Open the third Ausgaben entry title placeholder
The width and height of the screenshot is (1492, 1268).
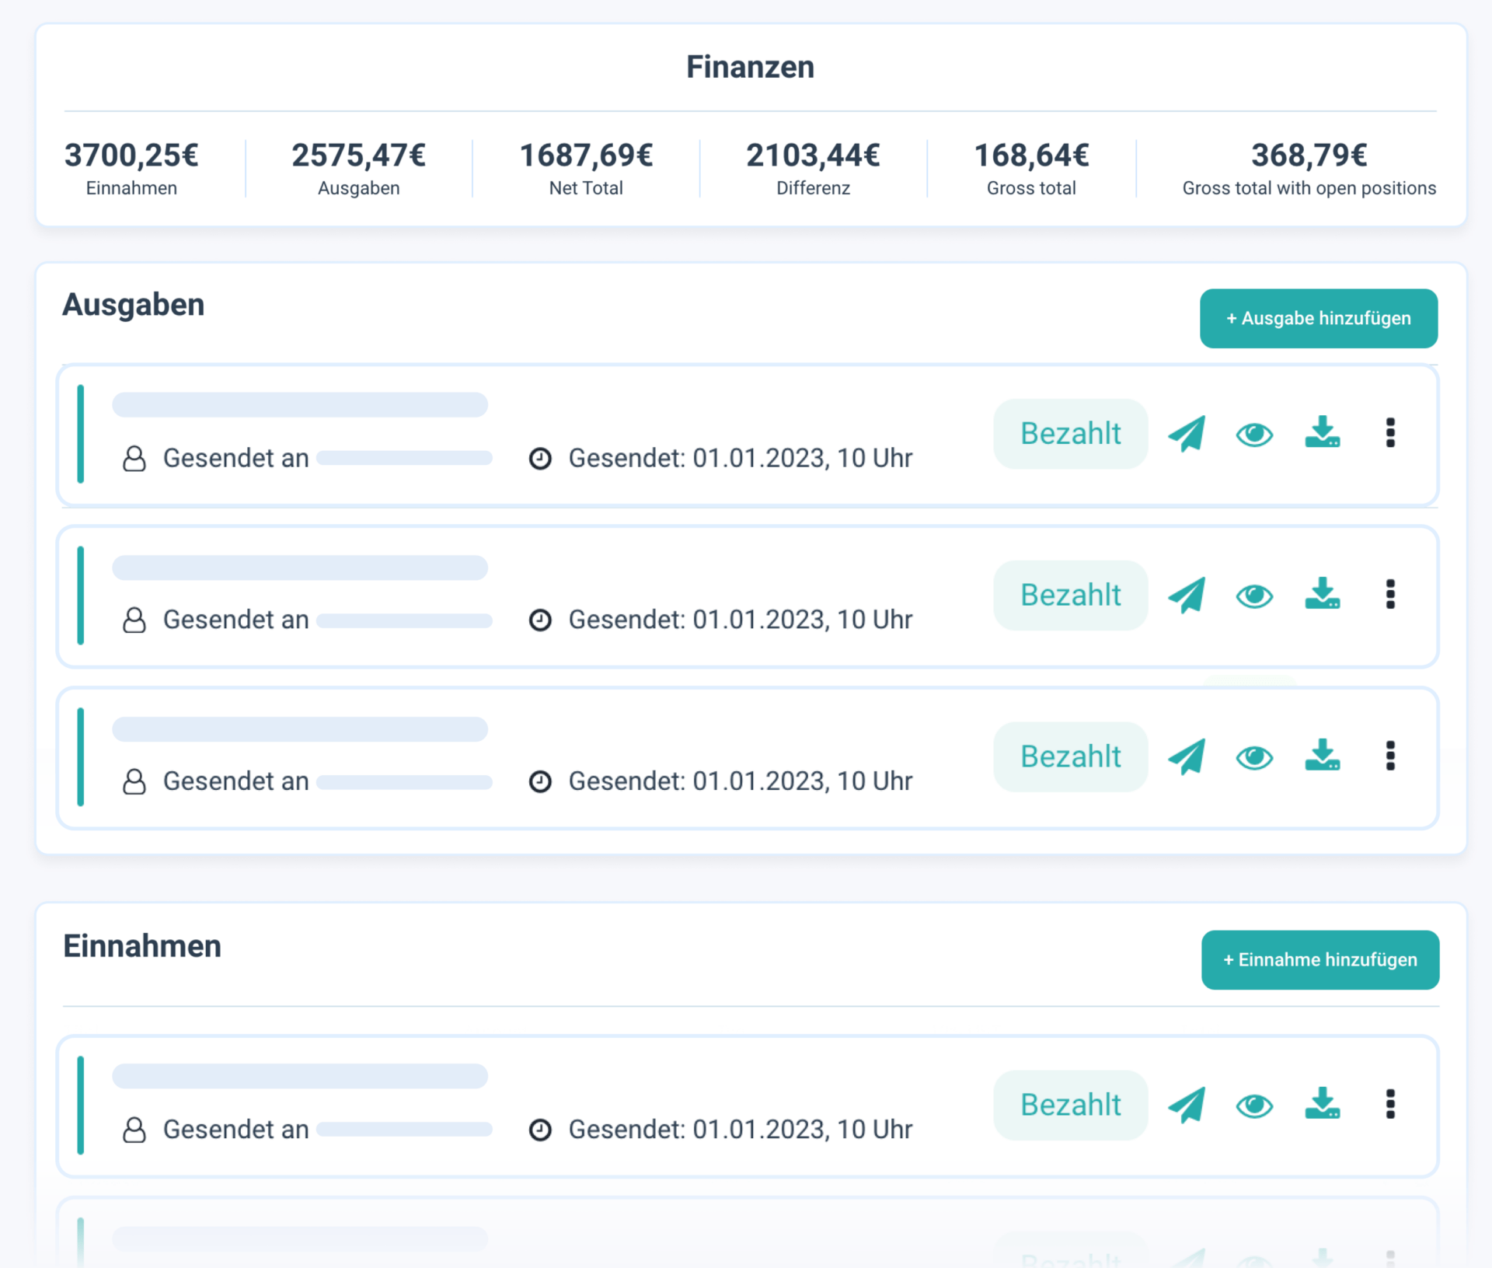tap(300, 729)
